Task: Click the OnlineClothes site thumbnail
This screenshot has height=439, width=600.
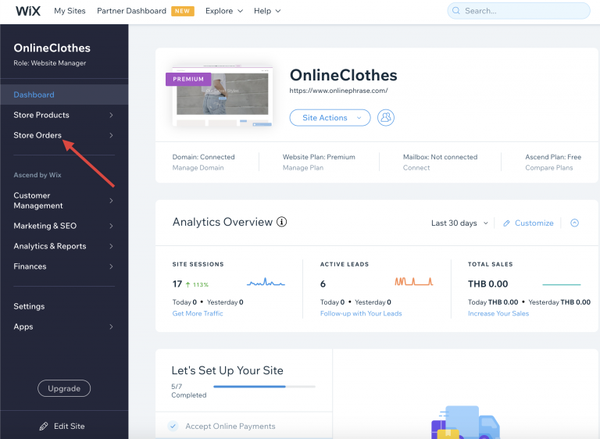Action: pos(223,97)
